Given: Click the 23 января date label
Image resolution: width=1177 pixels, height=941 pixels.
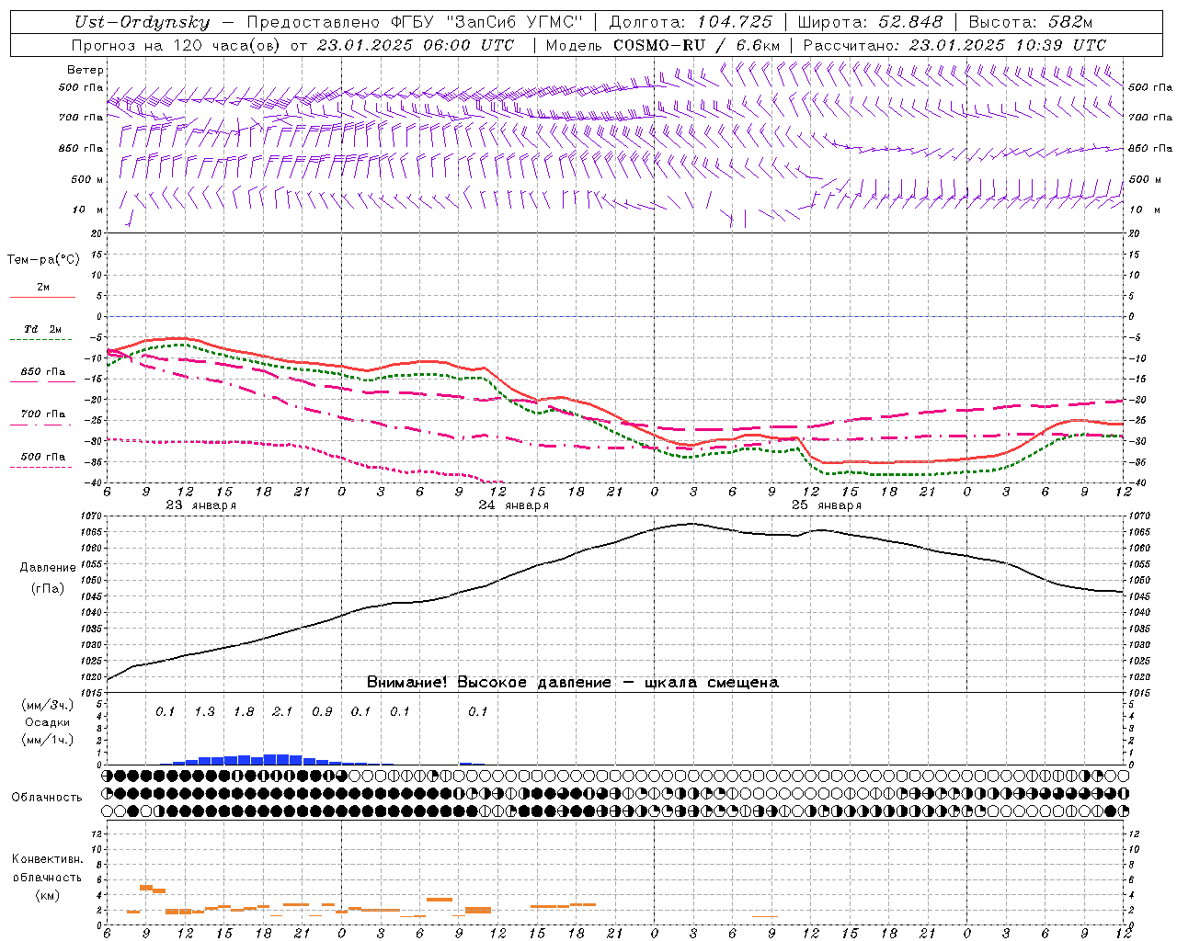Looking at the screenshot, I should coord(201,505).
